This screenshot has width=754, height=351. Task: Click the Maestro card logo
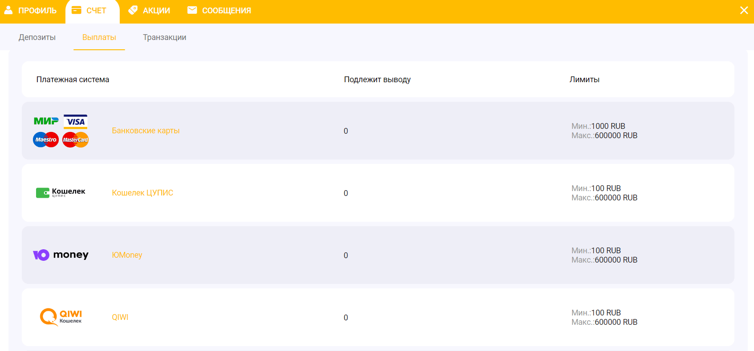(46, 140)
